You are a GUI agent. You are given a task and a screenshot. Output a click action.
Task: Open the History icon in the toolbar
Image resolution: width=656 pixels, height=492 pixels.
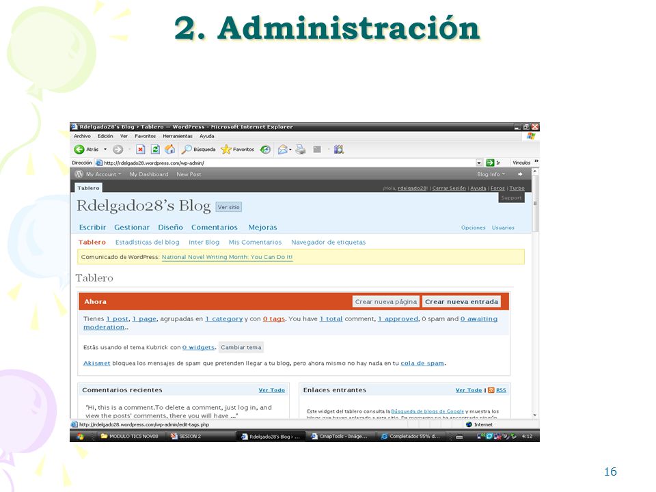[x=265, y=150]
